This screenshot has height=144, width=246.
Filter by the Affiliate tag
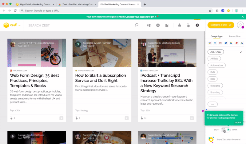coord(214,58)
